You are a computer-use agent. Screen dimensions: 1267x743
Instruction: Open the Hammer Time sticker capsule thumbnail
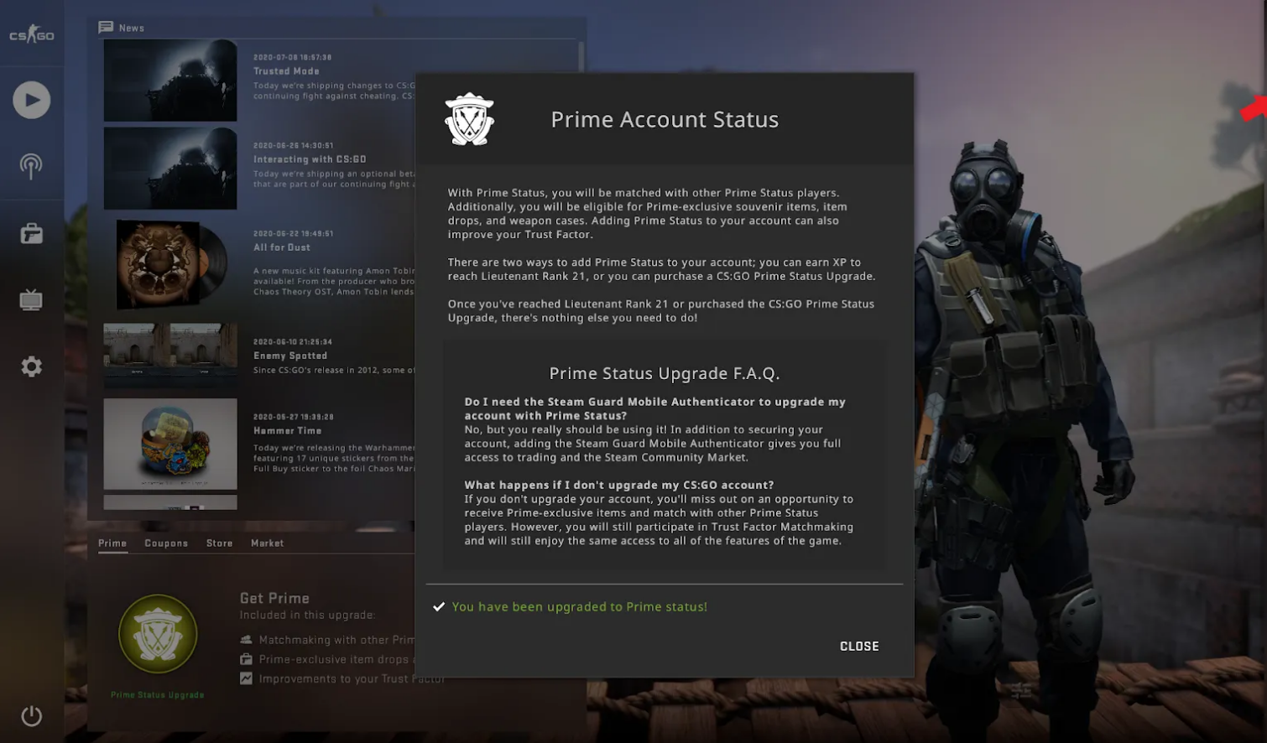point(170,444)
